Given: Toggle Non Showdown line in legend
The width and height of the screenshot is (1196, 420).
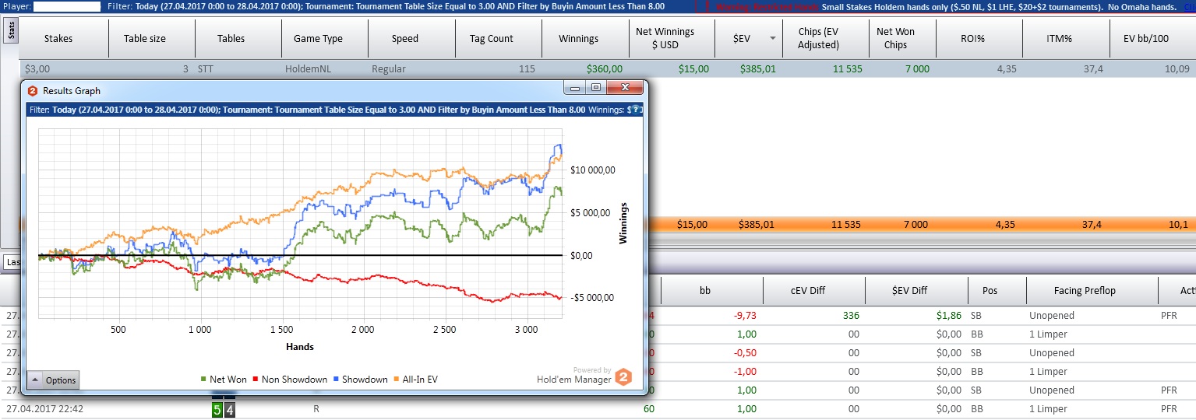Looking at the screenshot, I should 293,380.
